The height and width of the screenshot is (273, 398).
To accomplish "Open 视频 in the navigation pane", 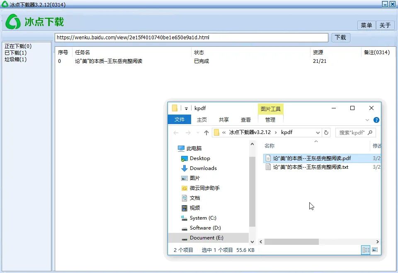I will click(x=195, y=208).
